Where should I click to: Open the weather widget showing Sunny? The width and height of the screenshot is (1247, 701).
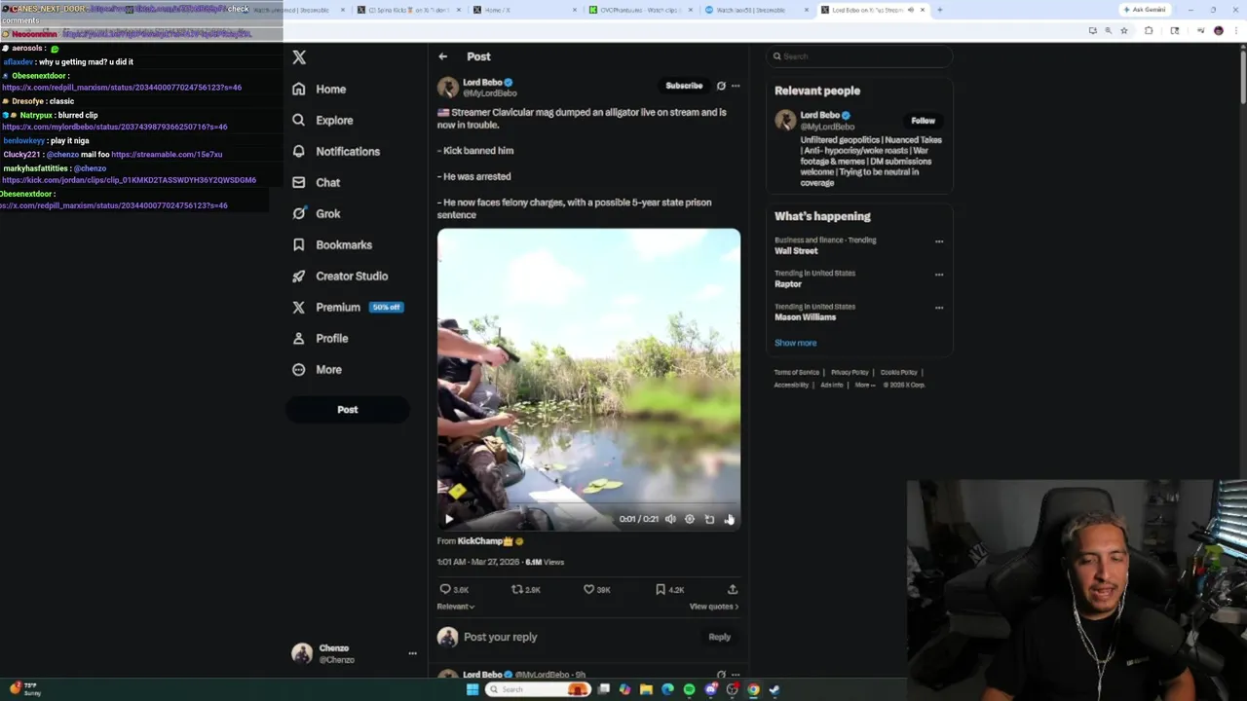(x=24, y=689)
